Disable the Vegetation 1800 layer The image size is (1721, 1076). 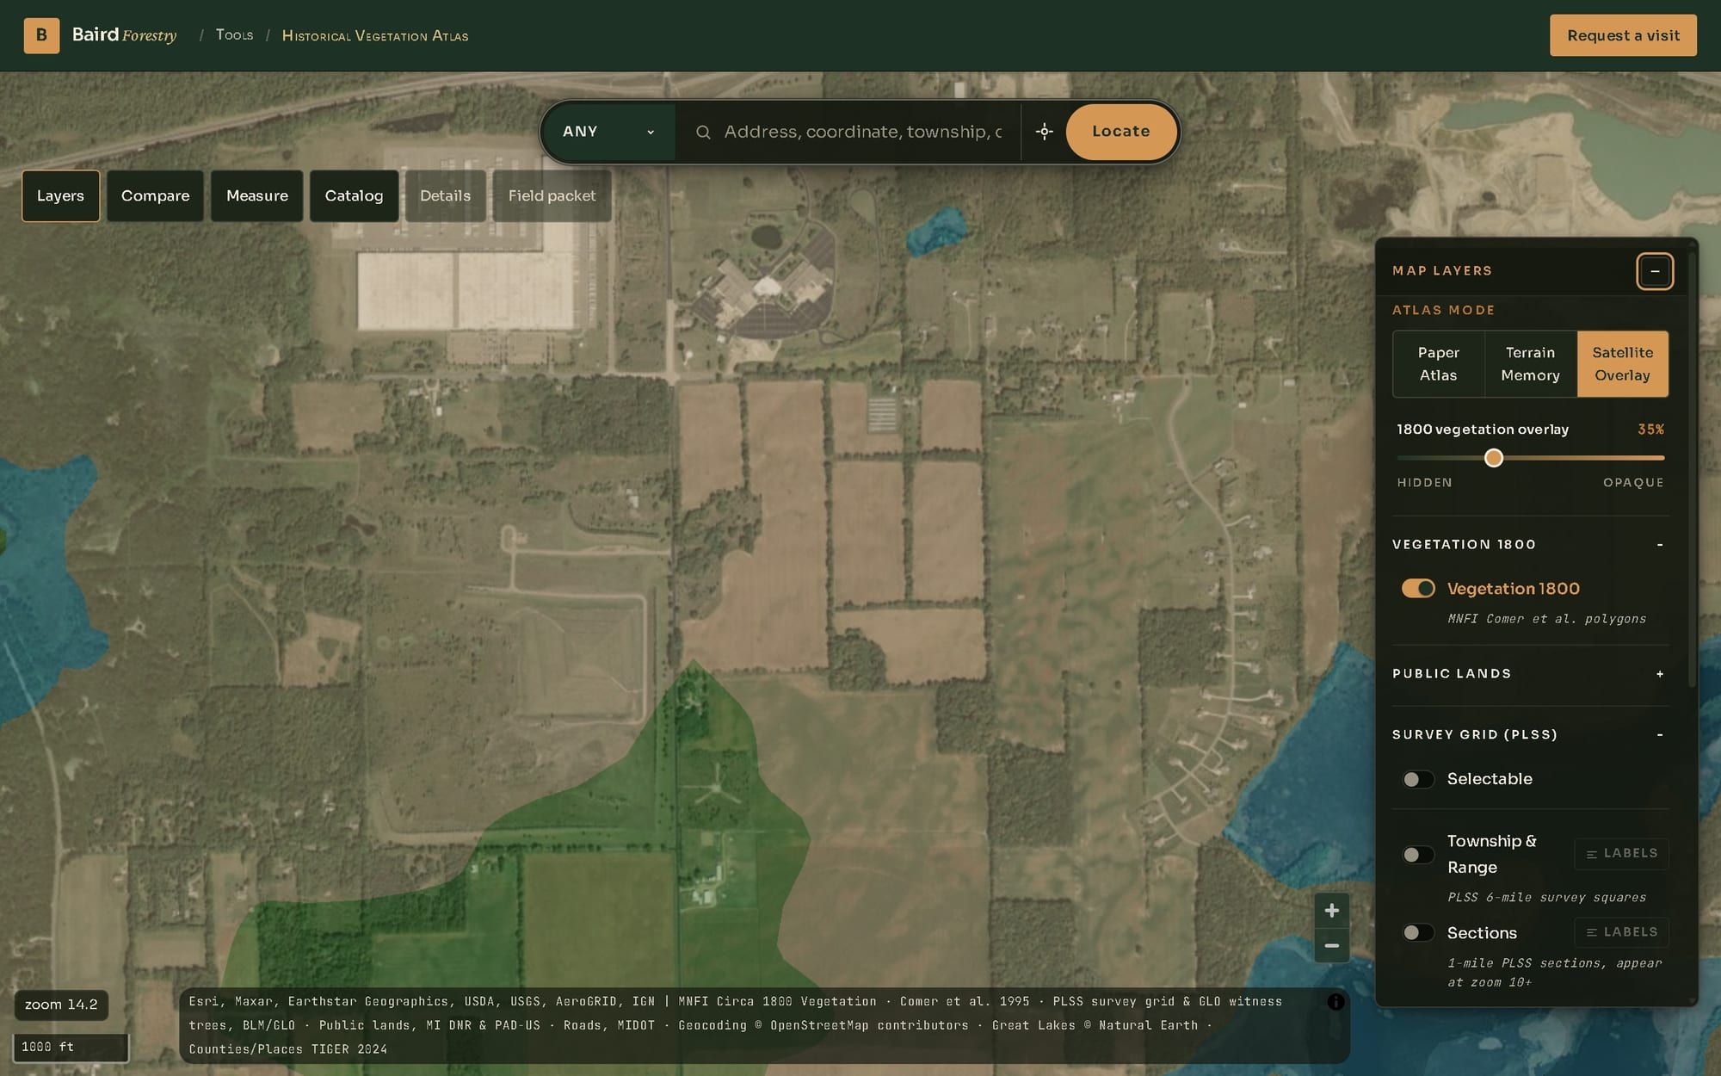pos(1418,588)
